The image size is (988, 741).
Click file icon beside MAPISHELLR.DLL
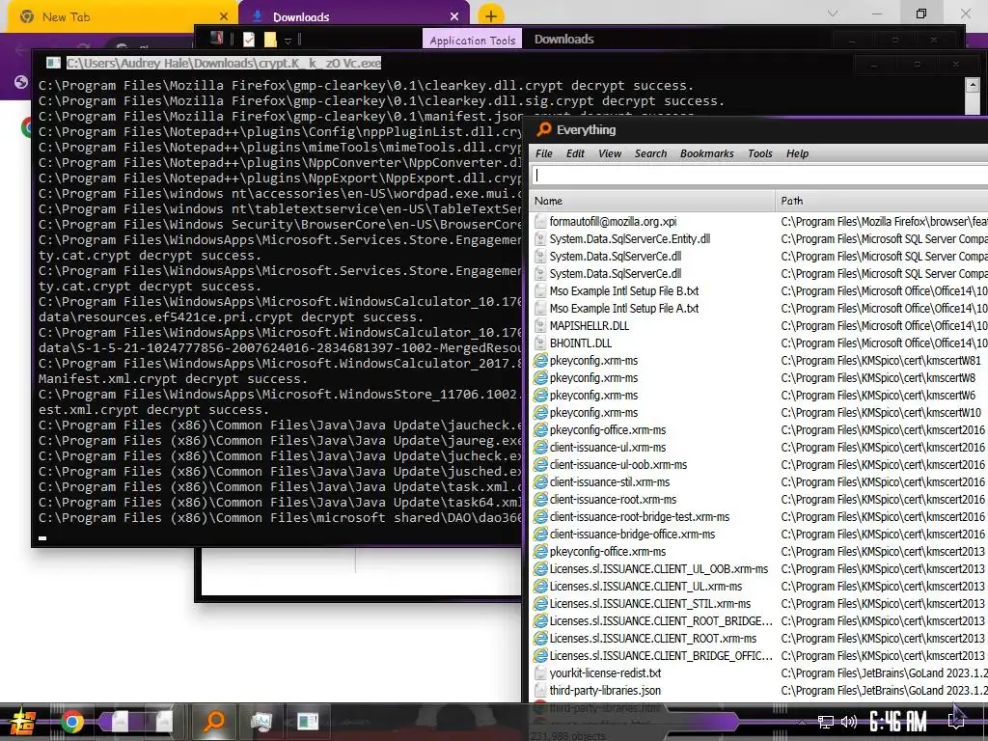tap(540, 326)
